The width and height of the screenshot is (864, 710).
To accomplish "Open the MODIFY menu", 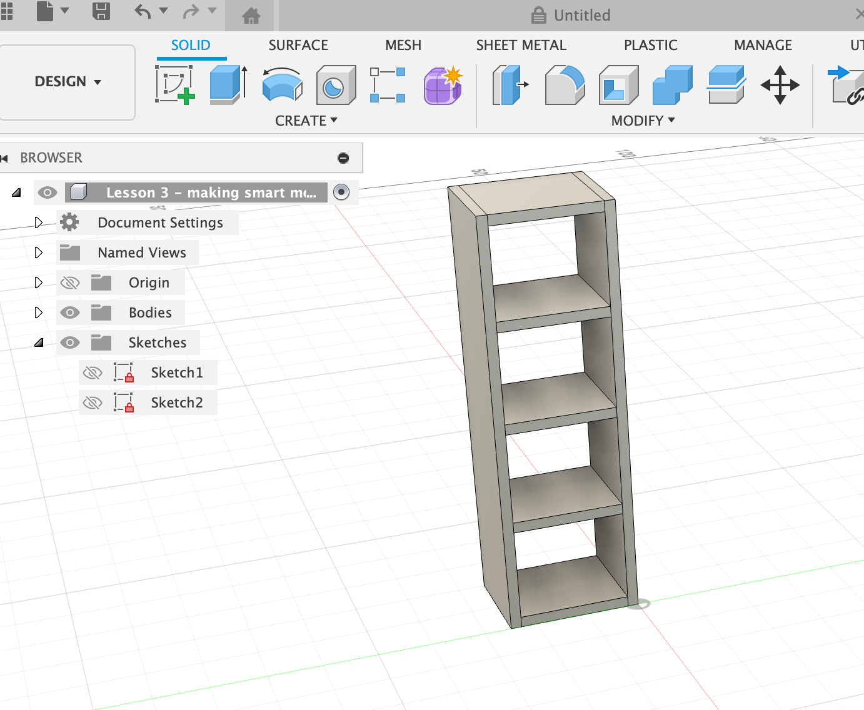I will click(643, 121).
